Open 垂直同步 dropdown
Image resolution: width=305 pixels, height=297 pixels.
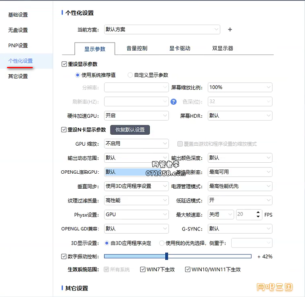pos(136,186)
